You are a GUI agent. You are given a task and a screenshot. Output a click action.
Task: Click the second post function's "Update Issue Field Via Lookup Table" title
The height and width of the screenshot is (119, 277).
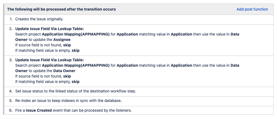pyautogui.click(x=49, y=29)
